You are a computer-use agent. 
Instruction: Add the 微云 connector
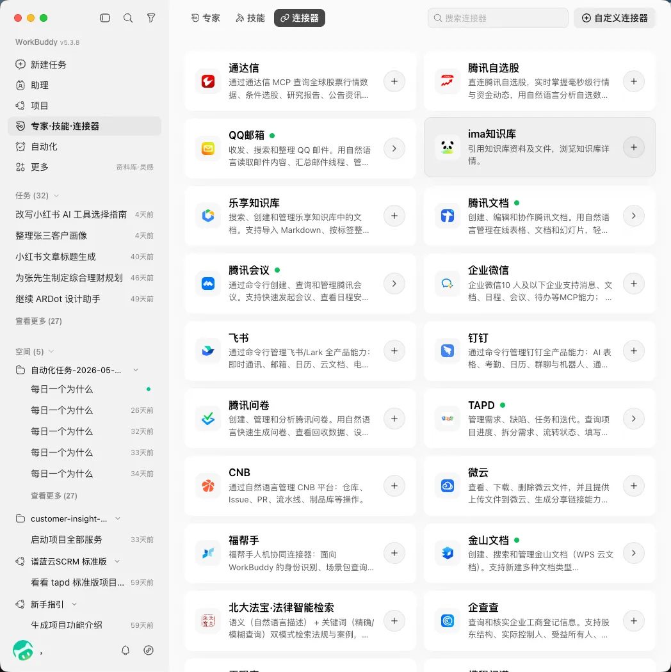tap(634, 486)
